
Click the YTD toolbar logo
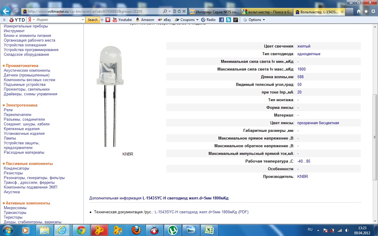click(17, 20)
